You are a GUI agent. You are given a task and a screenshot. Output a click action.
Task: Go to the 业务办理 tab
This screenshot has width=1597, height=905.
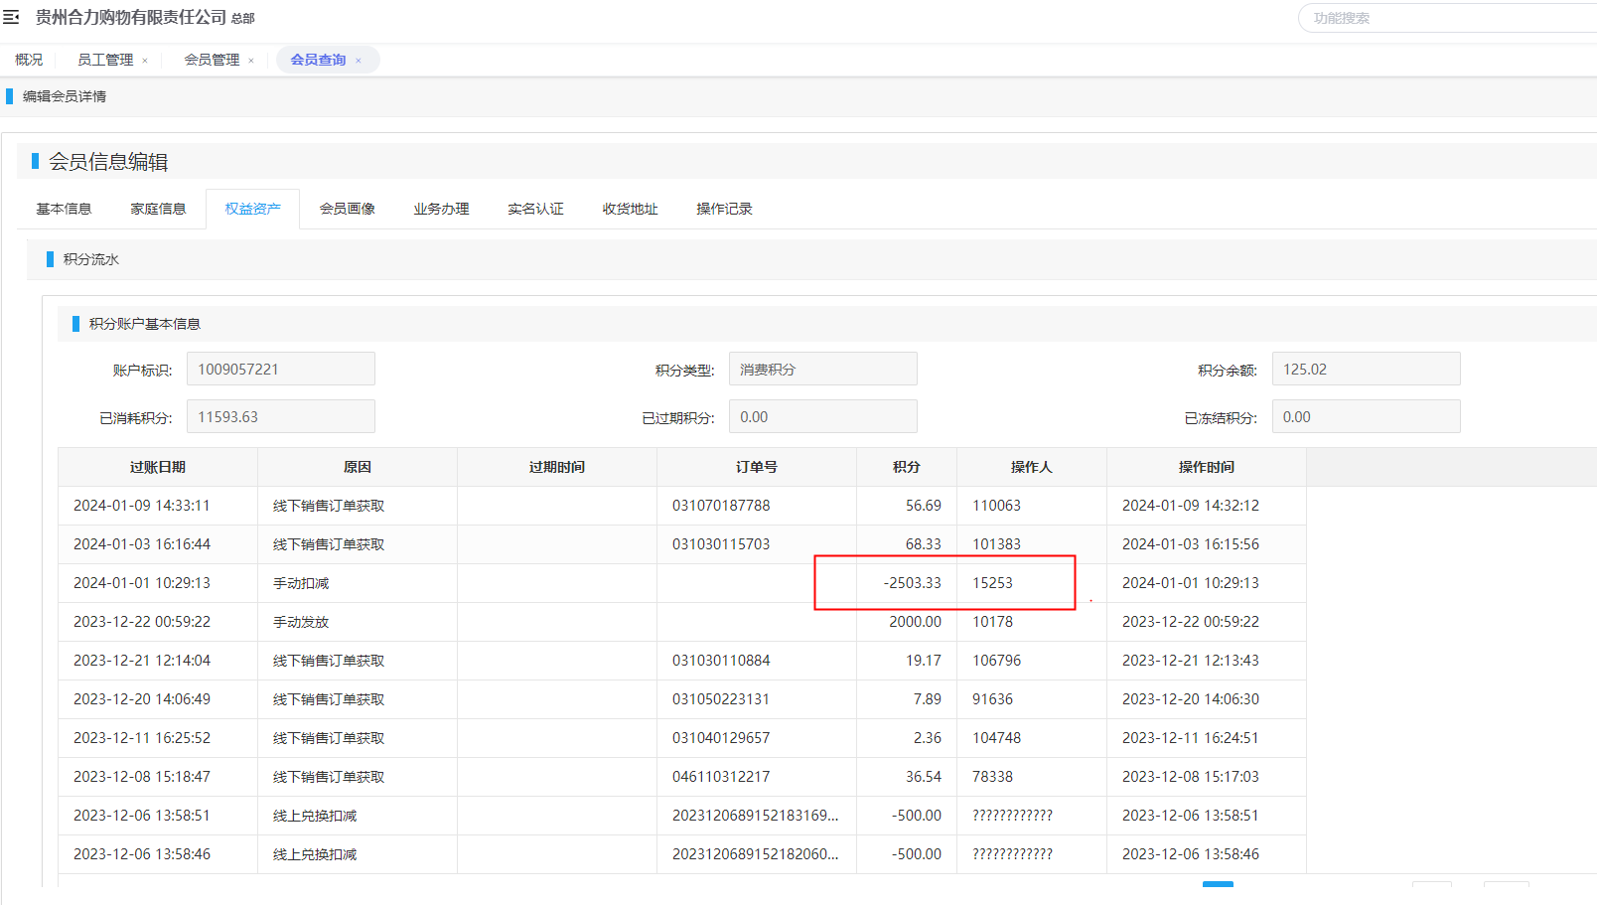(x=441, y=209)
